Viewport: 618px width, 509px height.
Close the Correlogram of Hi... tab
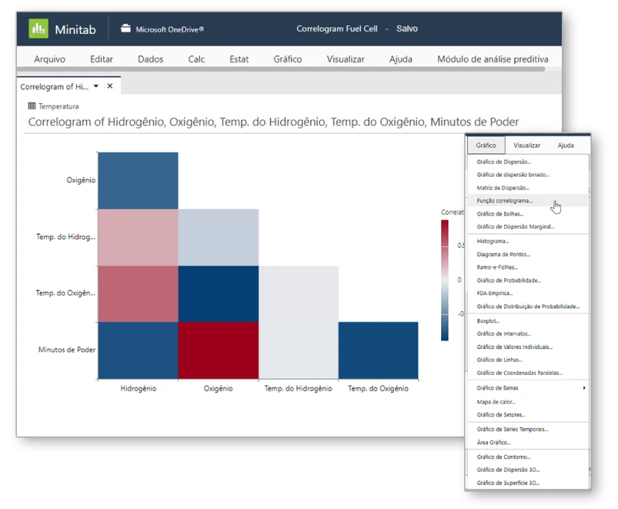coord(110,86)
